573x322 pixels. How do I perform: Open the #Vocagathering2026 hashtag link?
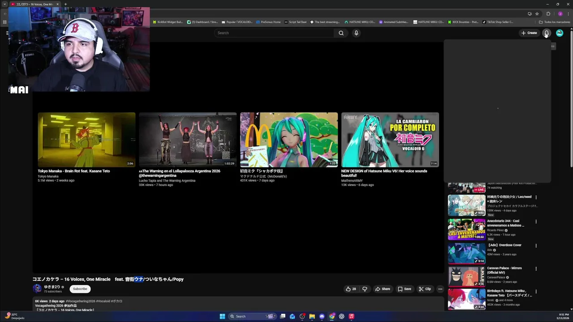pos(81,301)
